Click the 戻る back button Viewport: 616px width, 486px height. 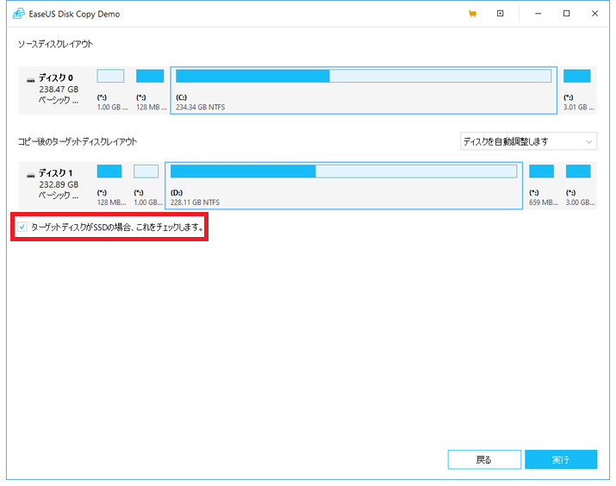[x=484, y=459]
